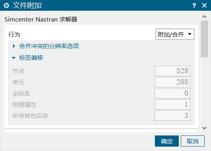
Task: Click the 节点 offset field showing 528
Action: 172,71
